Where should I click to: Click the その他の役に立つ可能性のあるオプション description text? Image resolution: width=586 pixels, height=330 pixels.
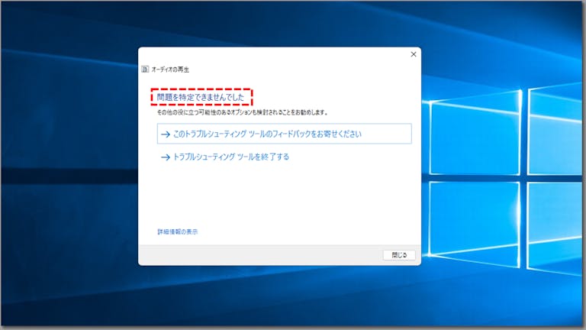pos(242,112)
